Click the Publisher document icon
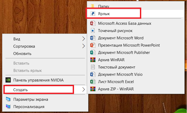This screenshot has width=187, height=113. (93, 53)
